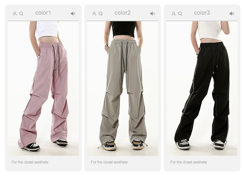Image resolution: width=245 pixels, height=176 pixels.
Task: Select the color1 title label
Action: coord(43,13)
